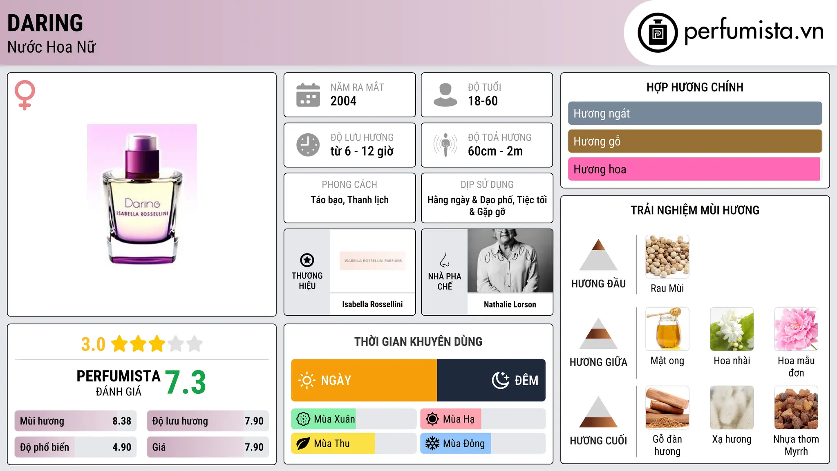The height and width of the screenshot is (471, 837).
Task: Select the Hương hoa accord bar
Action: [x=695, y=169]
